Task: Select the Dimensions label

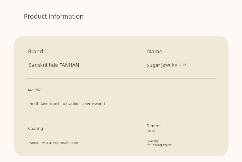Action: [154, 128]
